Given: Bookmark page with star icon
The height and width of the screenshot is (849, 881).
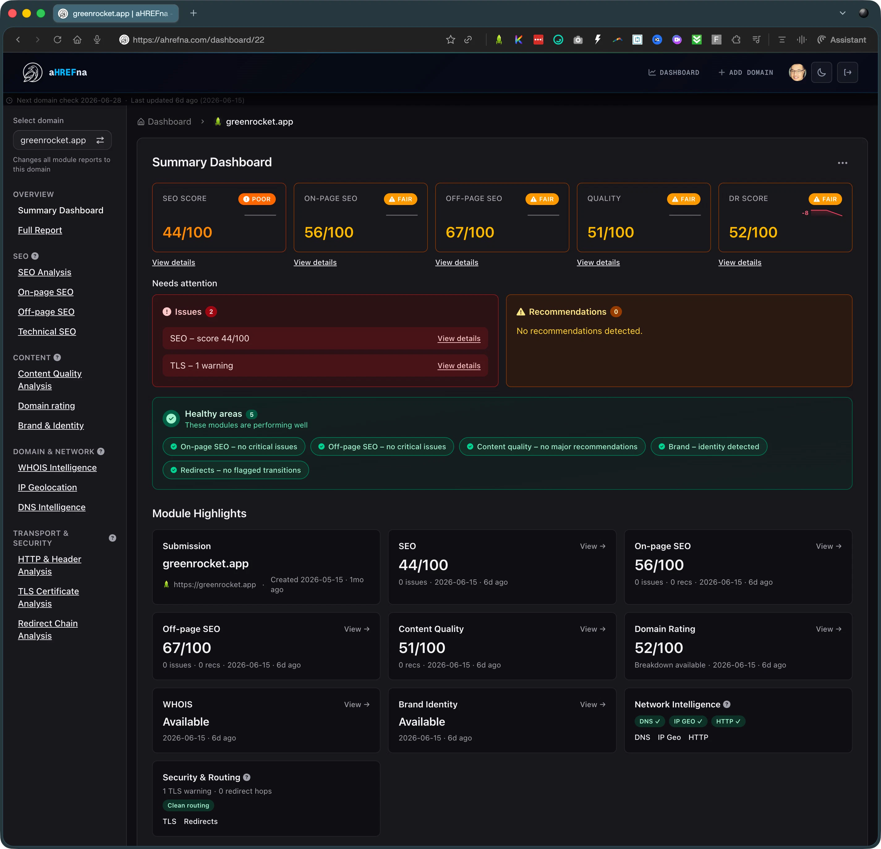Looking at the screenshot, I should tap(450, 40).
